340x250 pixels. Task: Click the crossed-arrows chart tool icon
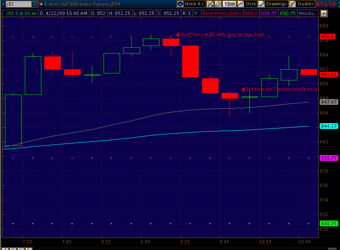tap(210, 4)
